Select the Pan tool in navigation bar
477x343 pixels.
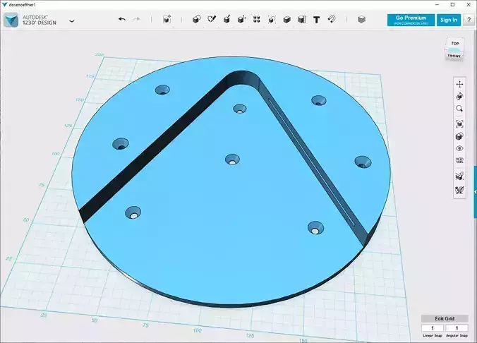click(x=459, y=84)
